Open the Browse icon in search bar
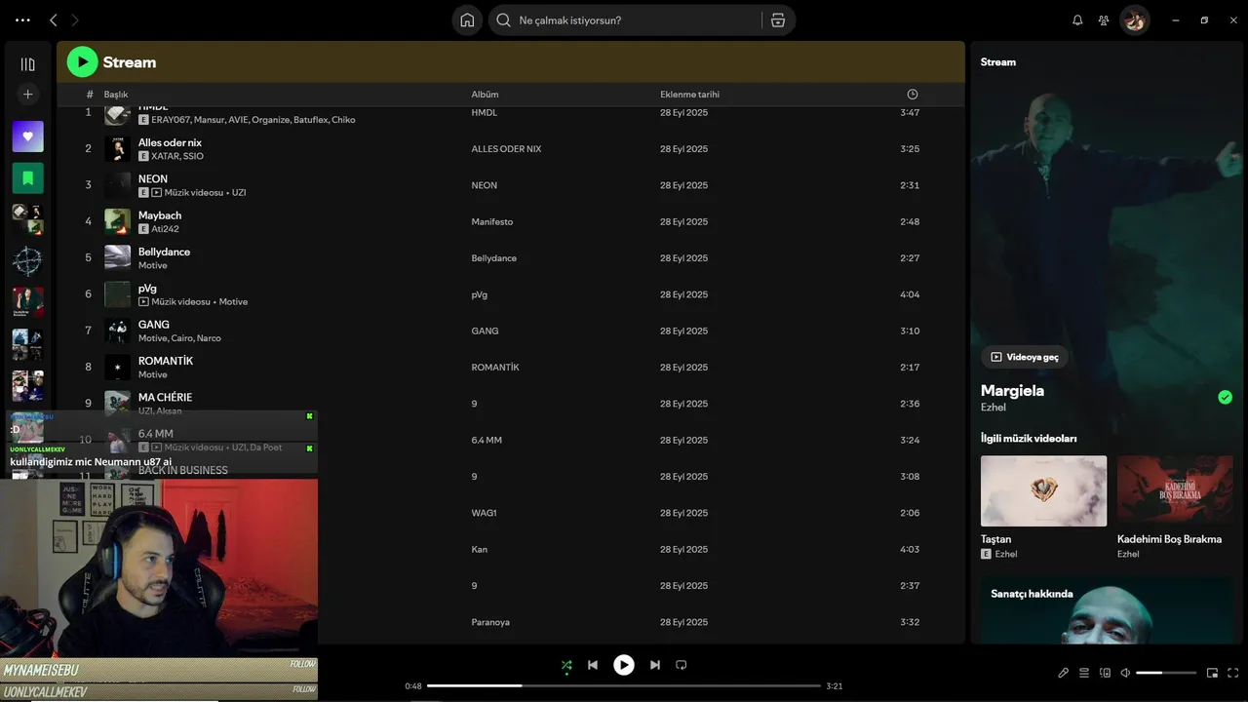 tap(777, 20)
